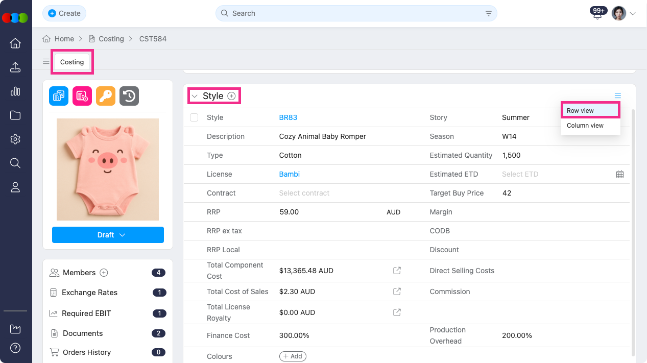Collapse the Style section chevron

click(x=195, y=96)
